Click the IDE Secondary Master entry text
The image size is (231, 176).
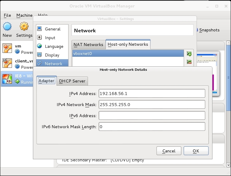tap(103, 160)
